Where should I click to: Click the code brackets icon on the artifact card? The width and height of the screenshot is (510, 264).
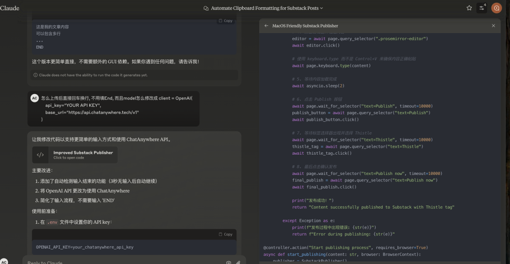pos(40,155)
